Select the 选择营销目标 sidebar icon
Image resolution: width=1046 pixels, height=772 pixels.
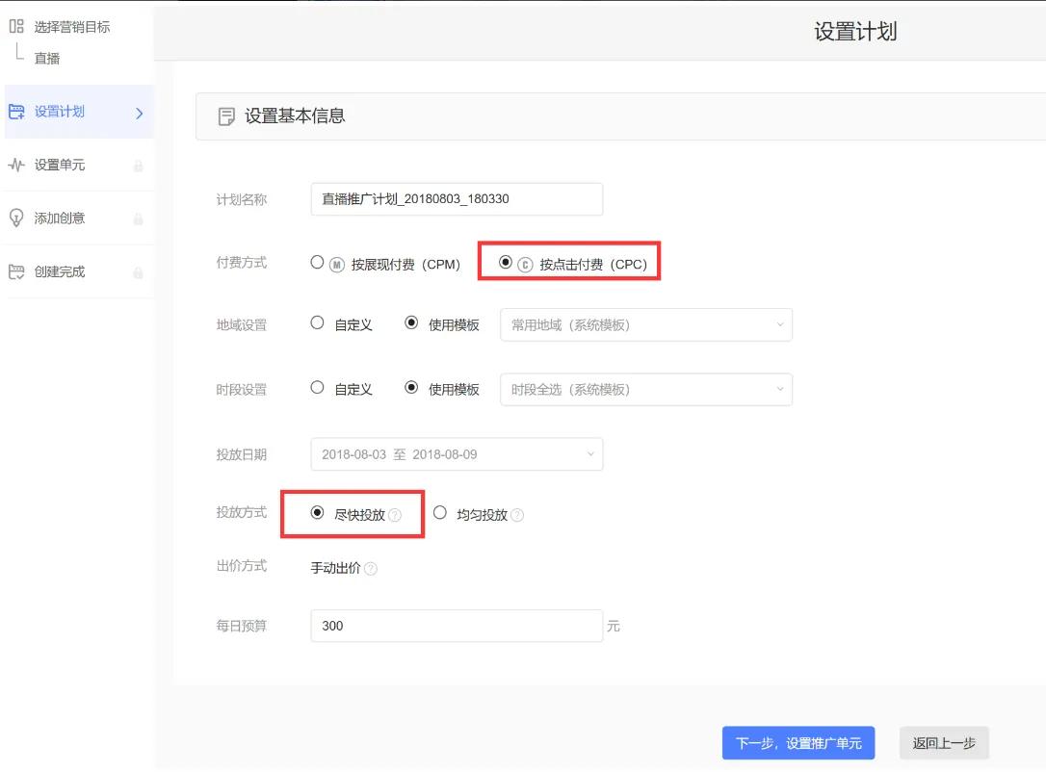(x=15, y=26)
